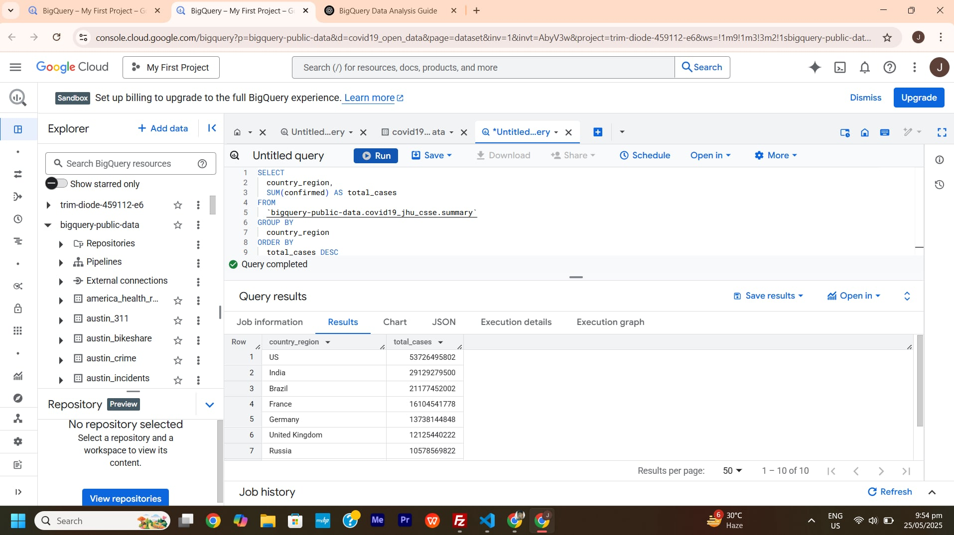Open Scheduled queries clock sidebar icon
This screenshot has height=535, width=954.
pyautogui.click(x=18, y=219)
